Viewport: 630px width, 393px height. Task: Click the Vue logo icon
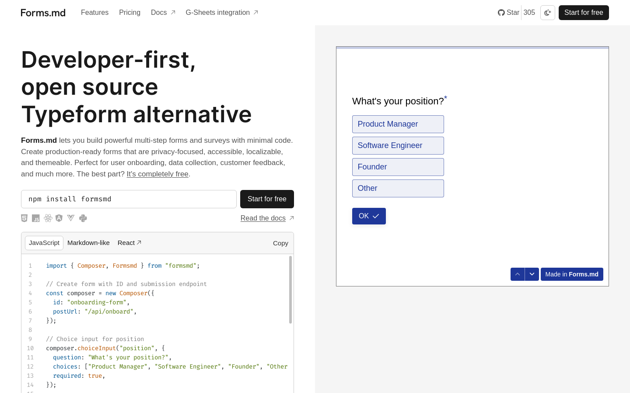[x=71, y=218]
